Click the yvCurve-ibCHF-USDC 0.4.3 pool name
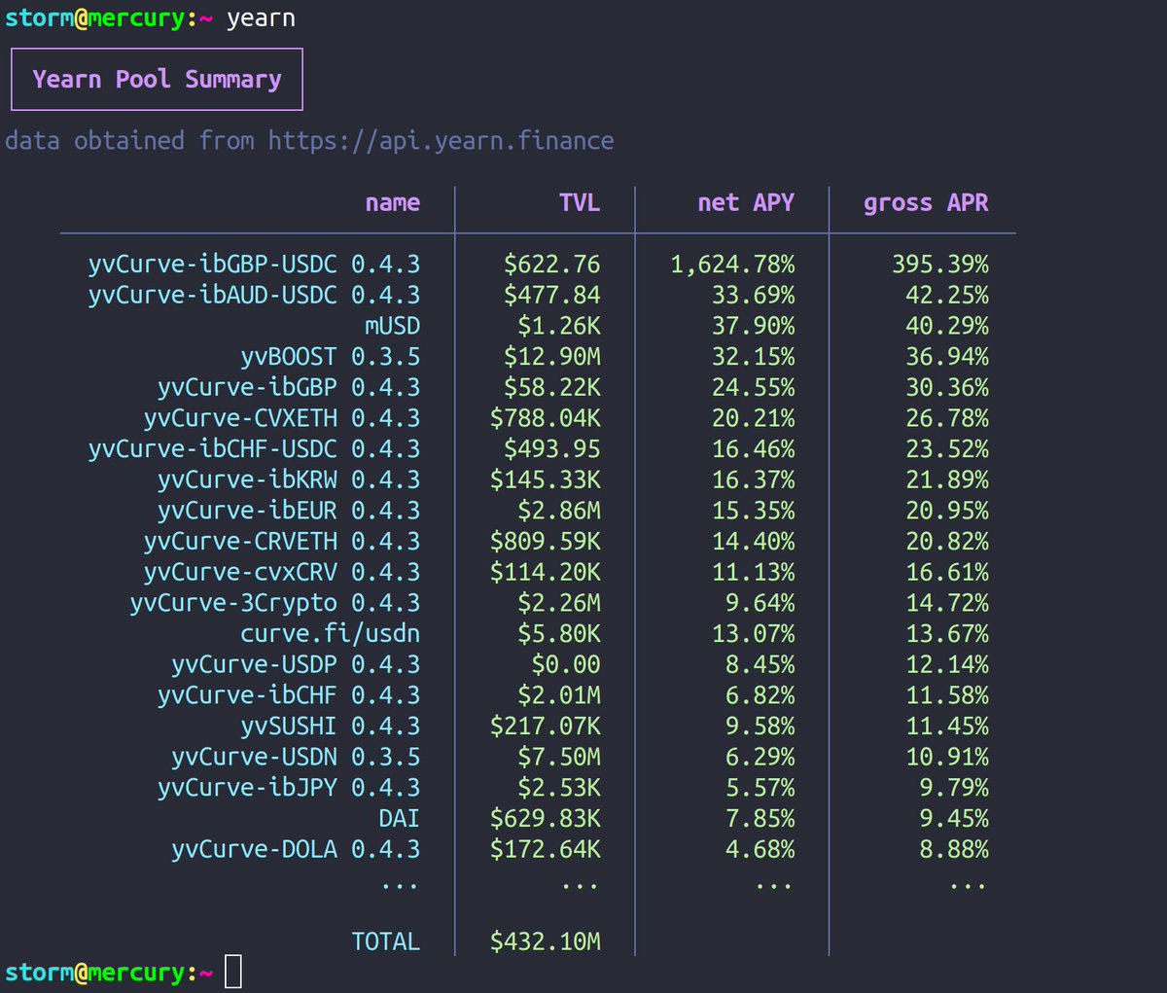The height and width of the screenshot is (993, 1167). pyautogui.click(x=255, y=449)
